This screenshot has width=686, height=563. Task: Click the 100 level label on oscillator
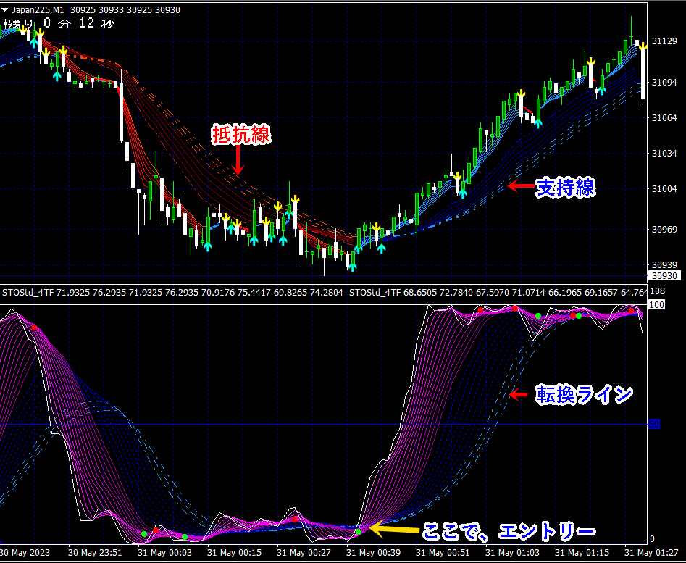(x=656, y=304)
